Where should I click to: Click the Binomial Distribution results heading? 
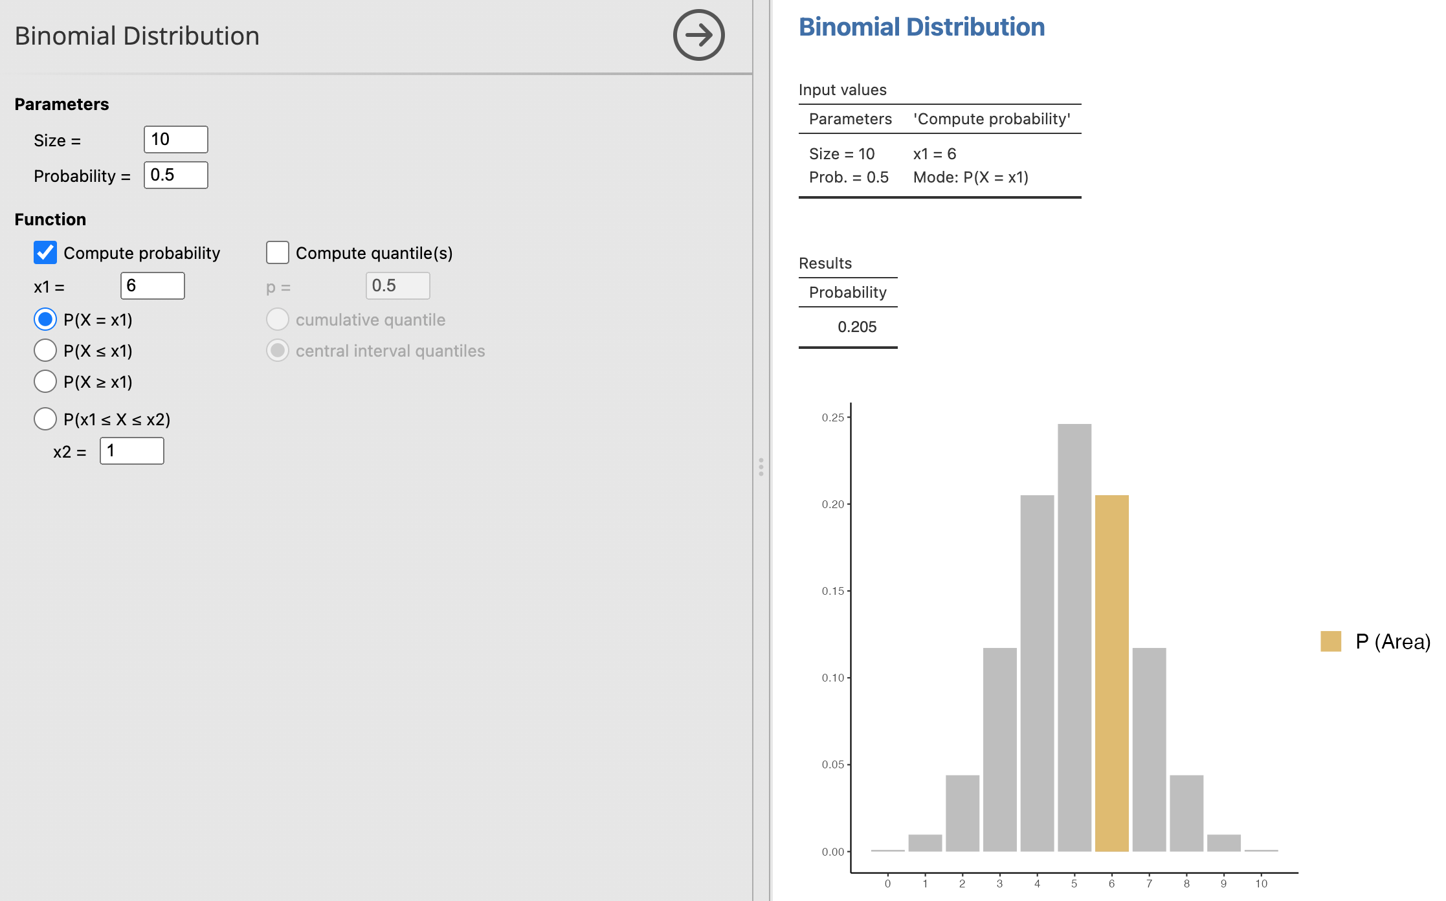pyautogui.click(x=921, y=27)
